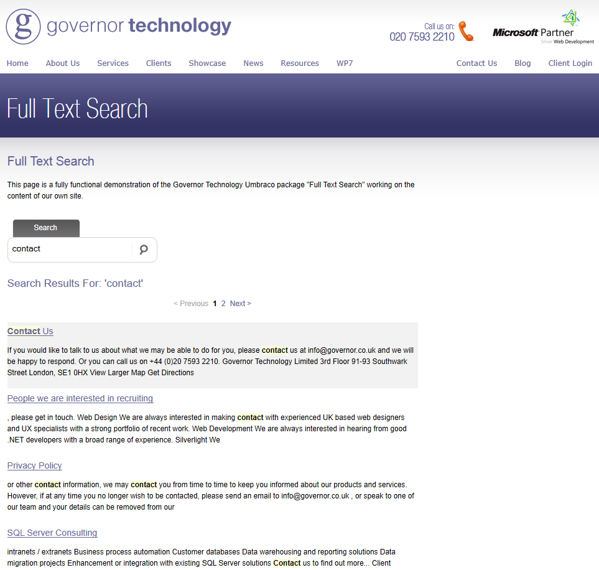Click the 'Full Text Search' page subheading
The width and height of the screenshot is (599, 570).
tap(51, 161)
